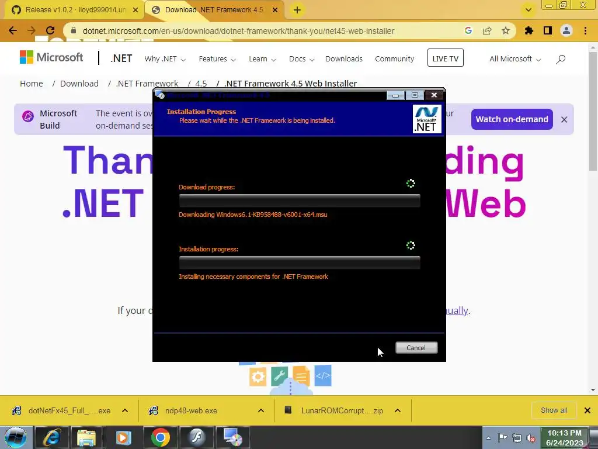
Task: Open the Chrome profile avatar
Action: [566, 30]
